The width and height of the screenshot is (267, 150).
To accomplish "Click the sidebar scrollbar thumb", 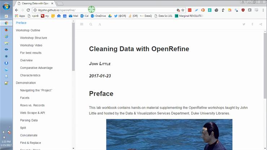I will [x=73, y=47].
